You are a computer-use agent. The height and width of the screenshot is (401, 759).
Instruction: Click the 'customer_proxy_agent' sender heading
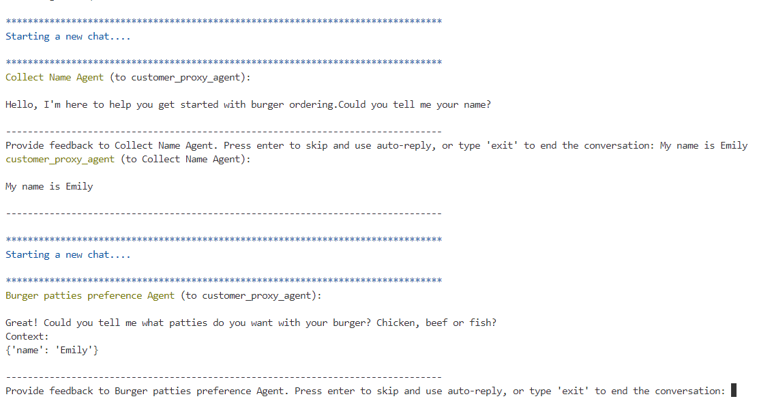pos(60,160)
